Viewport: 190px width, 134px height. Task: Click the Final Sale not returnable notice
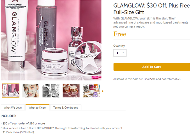coord(147,79)
